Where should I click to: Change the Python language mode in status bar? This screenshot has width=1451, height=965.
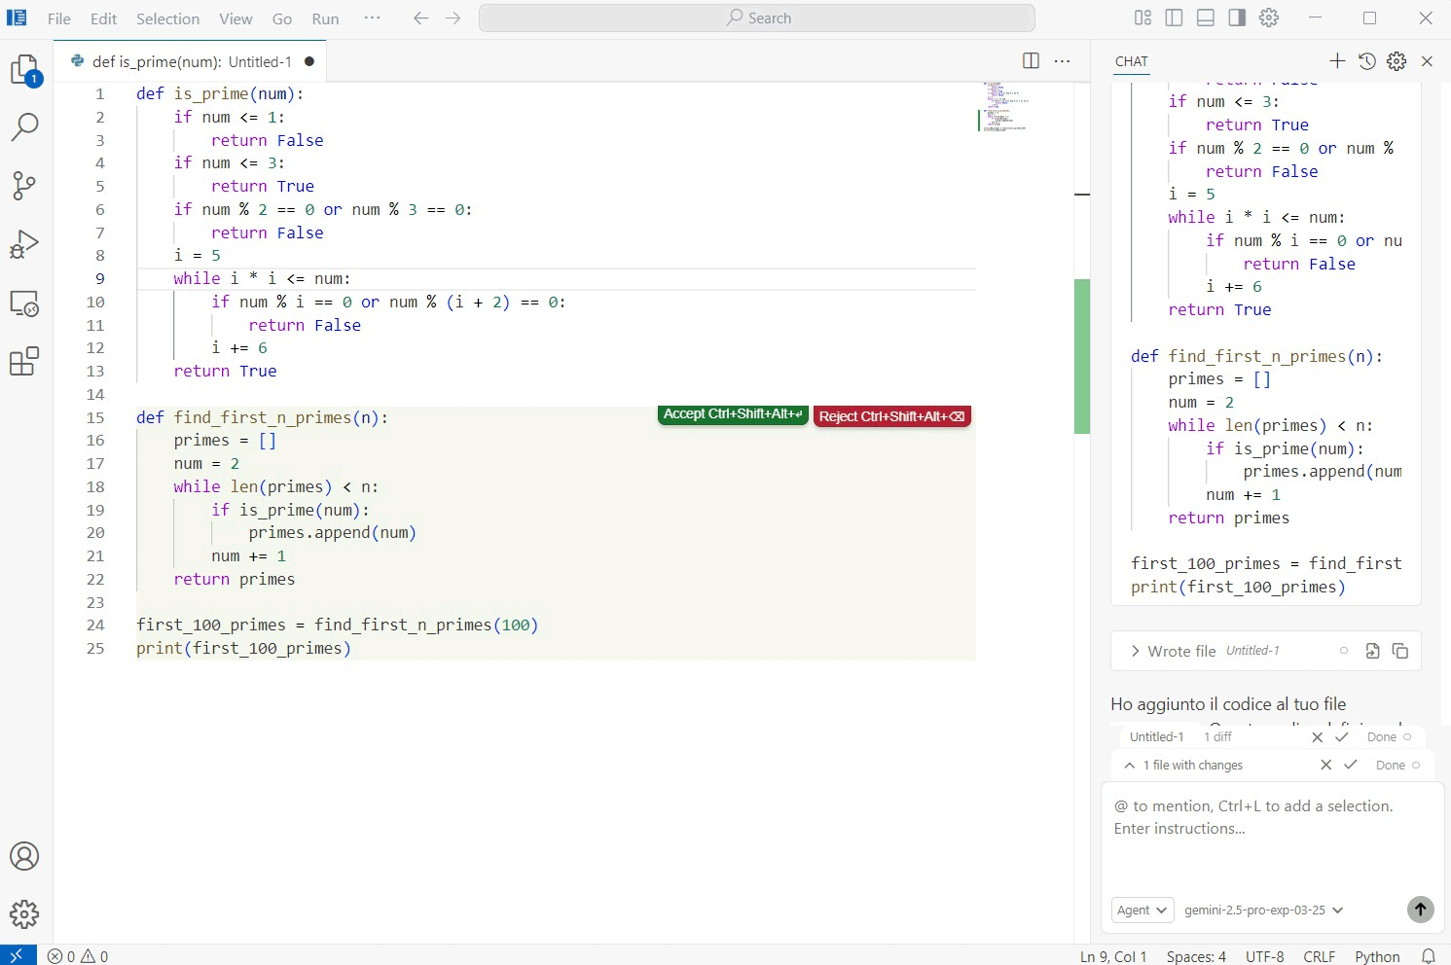click(x=1377, y=956)
